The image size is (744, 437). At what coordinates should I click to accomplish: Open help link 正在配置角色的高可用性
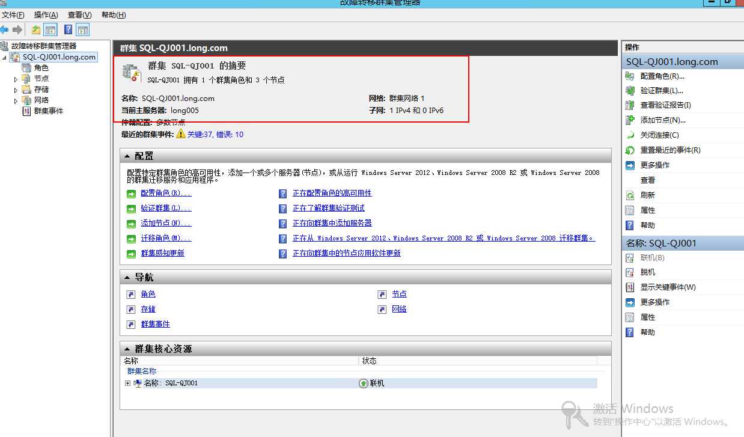point(332,193)
